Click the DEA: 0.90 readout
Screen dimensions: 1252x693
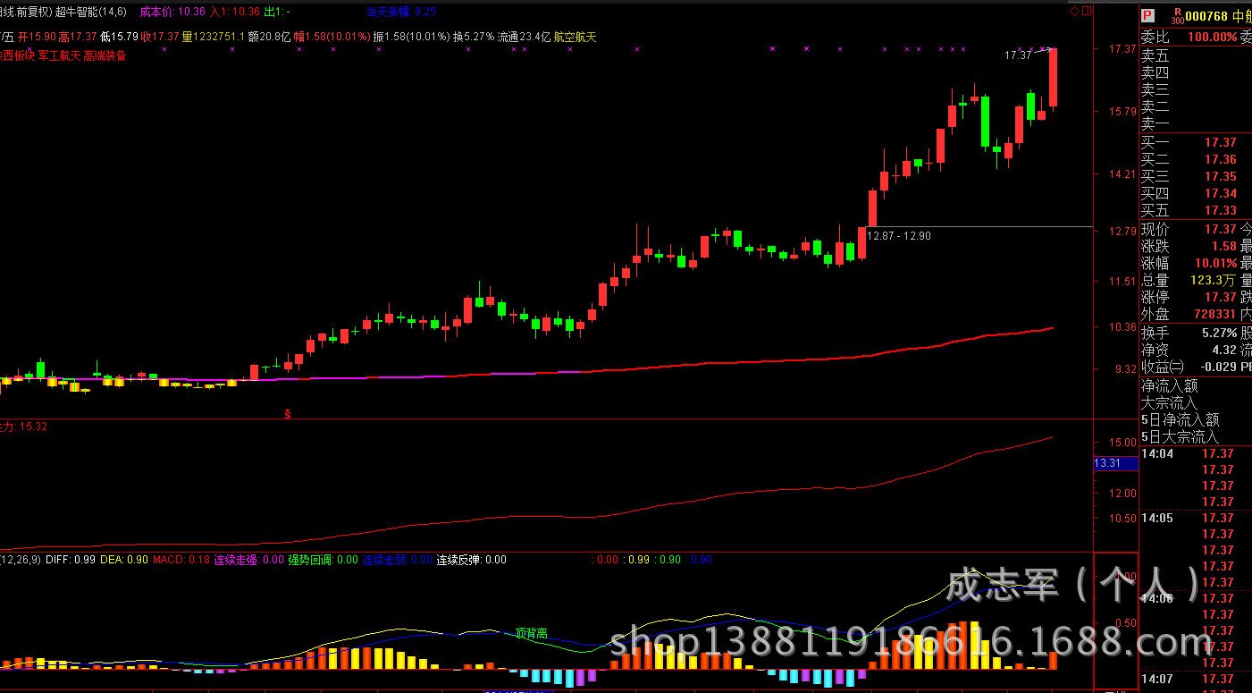(x=124, y=560)
